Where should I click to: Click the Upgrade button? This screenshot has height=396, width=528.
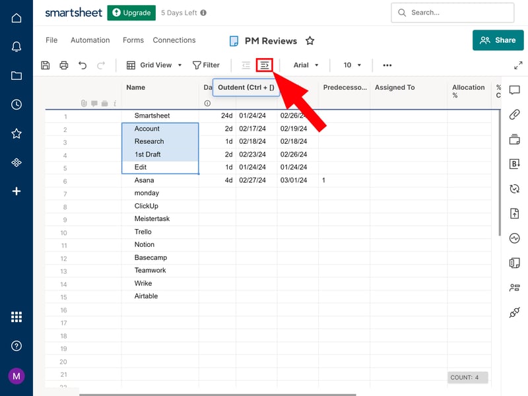(131, 13)
